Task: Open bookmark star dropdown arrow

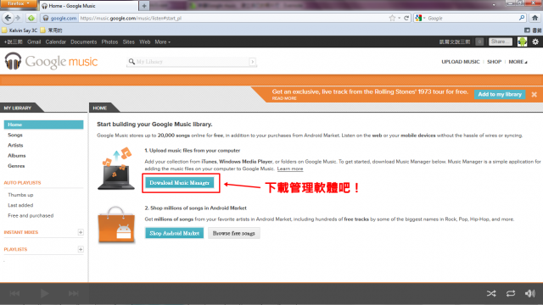Action: (x=399, y=18)
